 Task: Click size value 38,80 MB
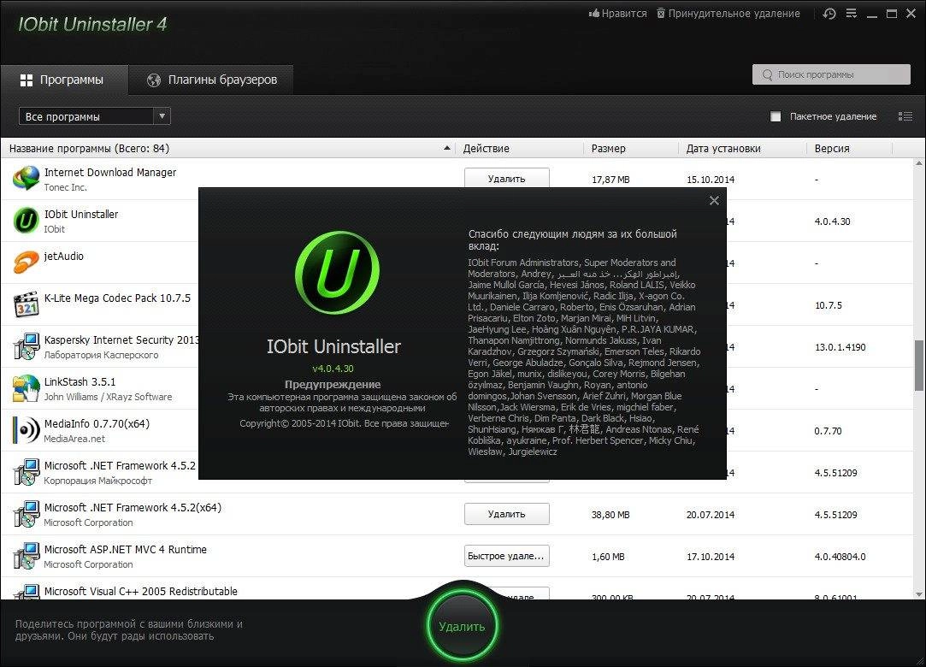[610, 515]
